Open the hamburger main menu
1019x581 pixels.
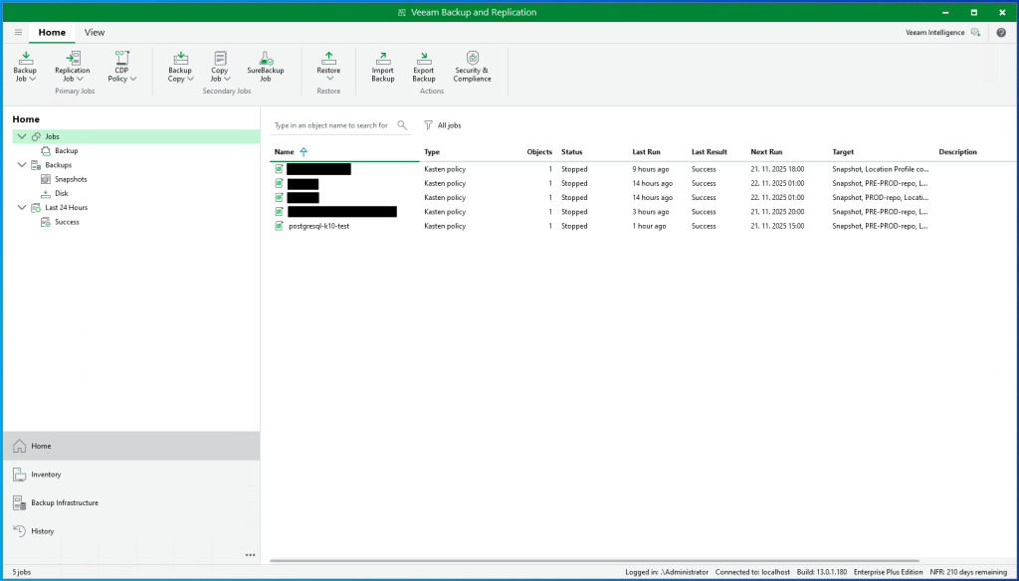coord(18,32)
